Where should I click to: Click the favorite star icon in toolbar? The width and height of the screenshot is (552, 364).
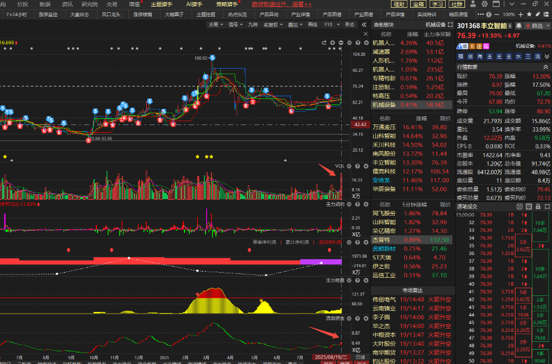pos(529,14)
